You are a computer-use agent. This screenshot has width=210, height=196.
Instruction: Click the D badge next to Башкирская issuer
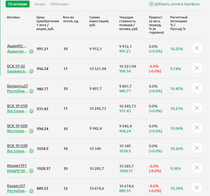(31, 71)
